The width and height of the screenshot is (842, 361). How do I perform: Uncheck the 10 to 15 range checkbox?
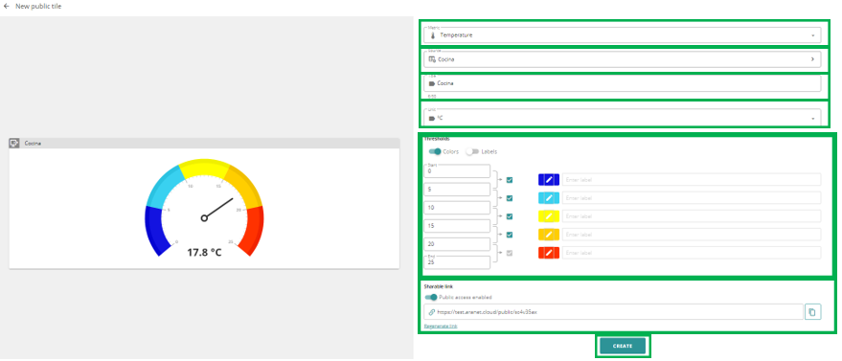coord(510,216)
